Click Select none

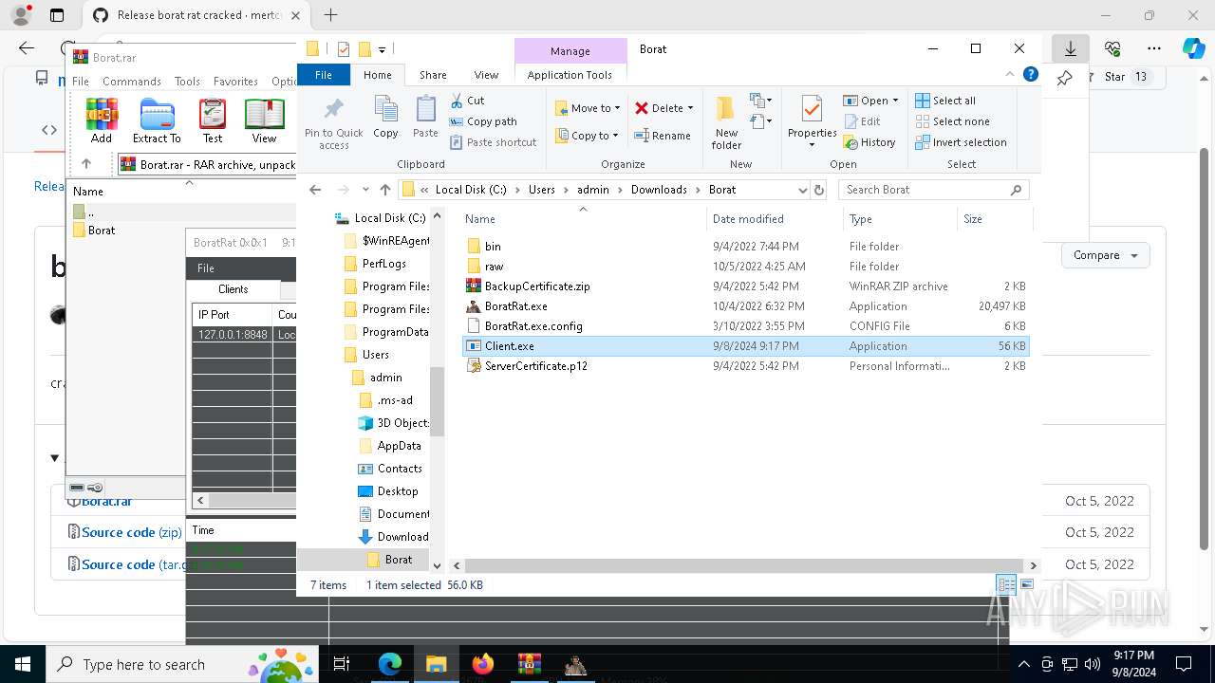[x=952, y=121]
